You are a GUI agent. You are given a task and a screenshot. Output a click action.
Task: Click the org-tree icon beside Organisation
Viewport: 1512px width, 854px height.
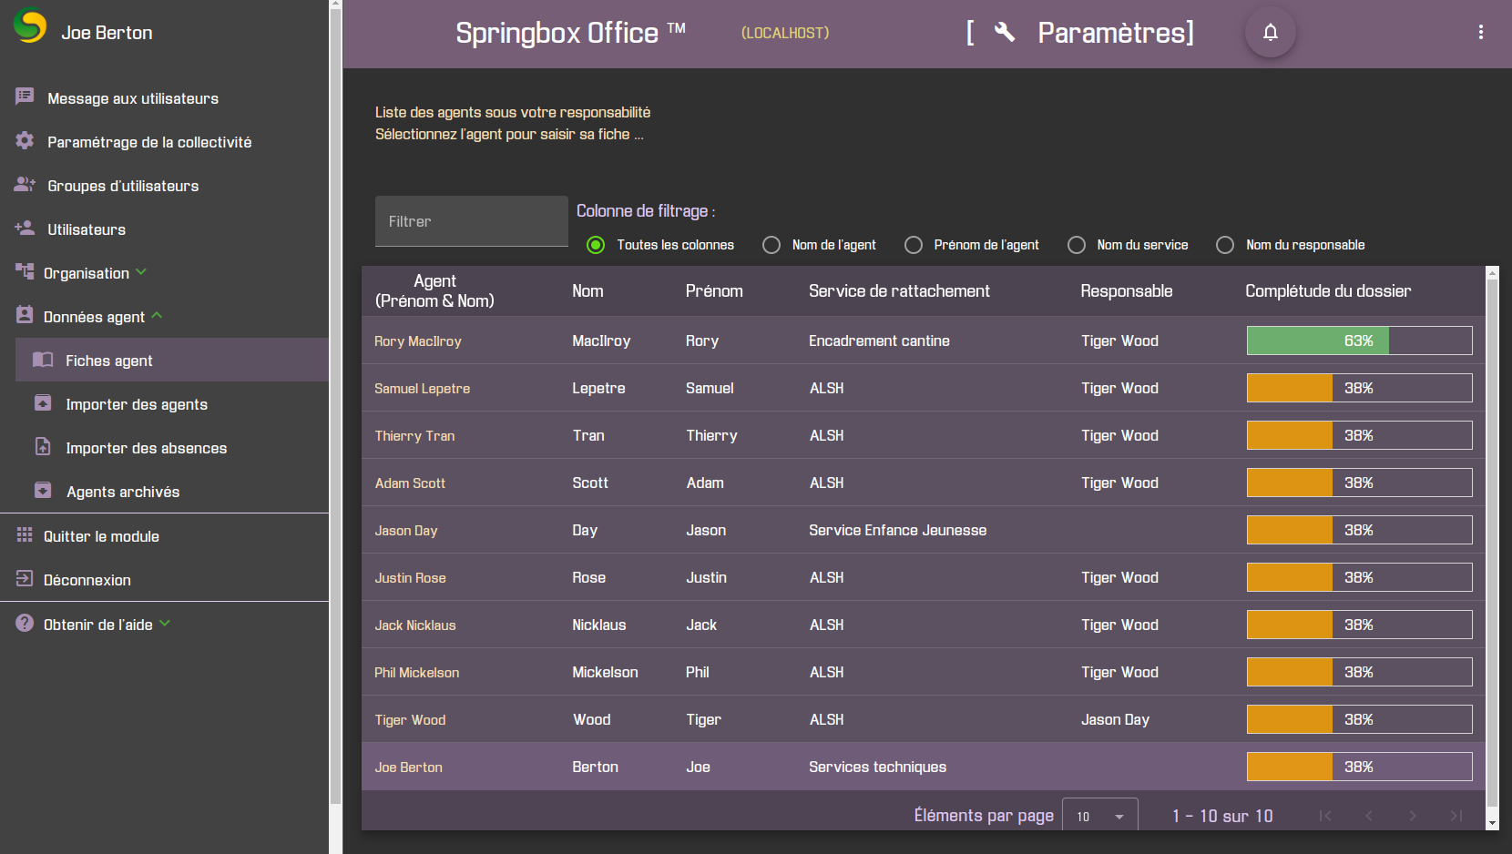click(25, 270)
